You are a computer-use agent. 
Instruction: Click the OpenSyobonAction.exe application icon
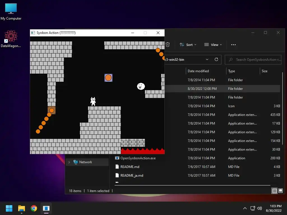pos(117,158)
